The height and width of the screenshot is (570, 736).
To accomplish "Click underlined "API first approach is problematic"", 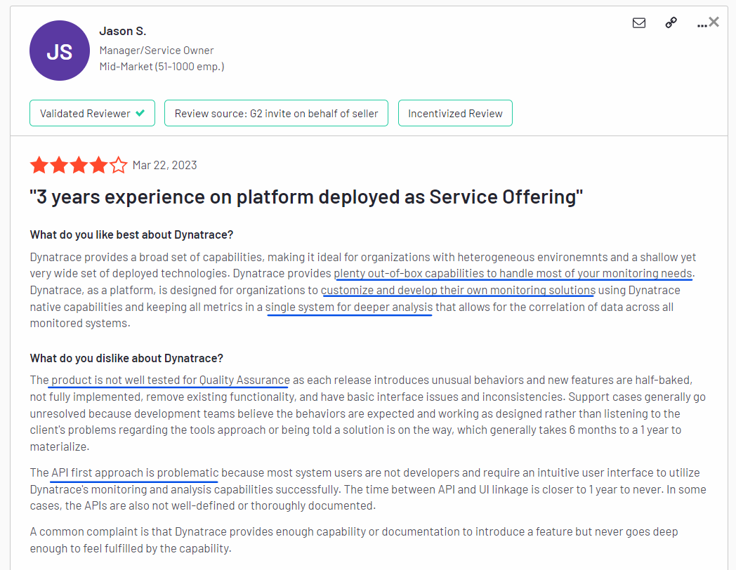I will pos(135,473).
